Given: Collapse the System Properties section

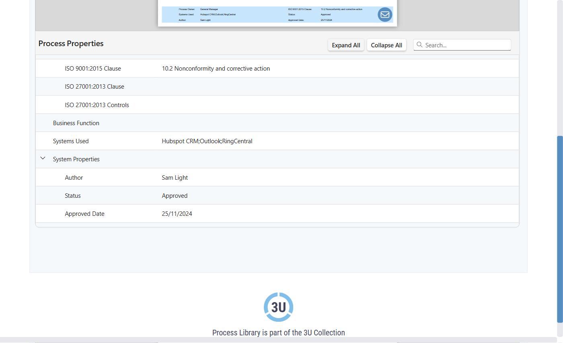Looking at the screenshot, I should (43, 159).
